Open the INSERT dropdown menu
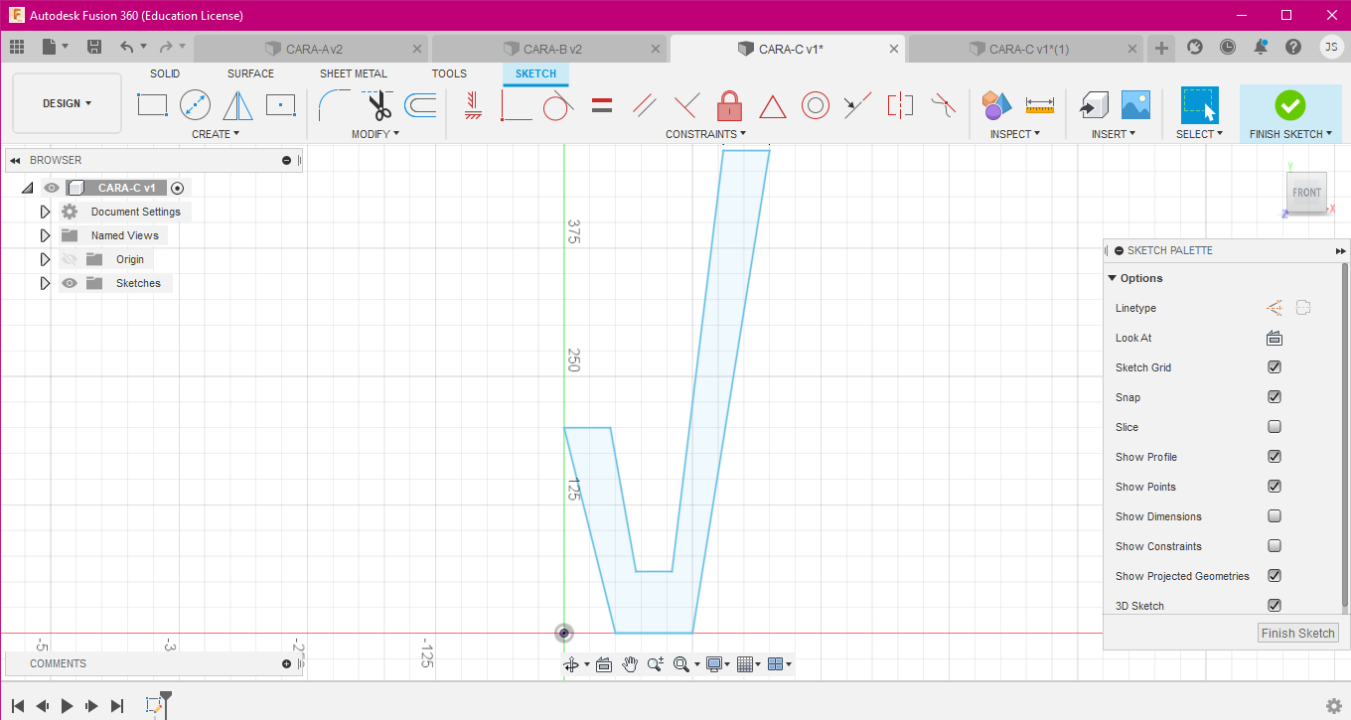This screenshot has height=720, width=1351. 1114,134
